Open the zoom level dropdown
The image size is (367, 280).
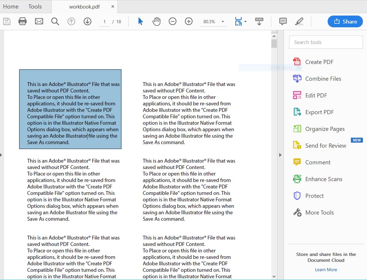pos(223,22)
